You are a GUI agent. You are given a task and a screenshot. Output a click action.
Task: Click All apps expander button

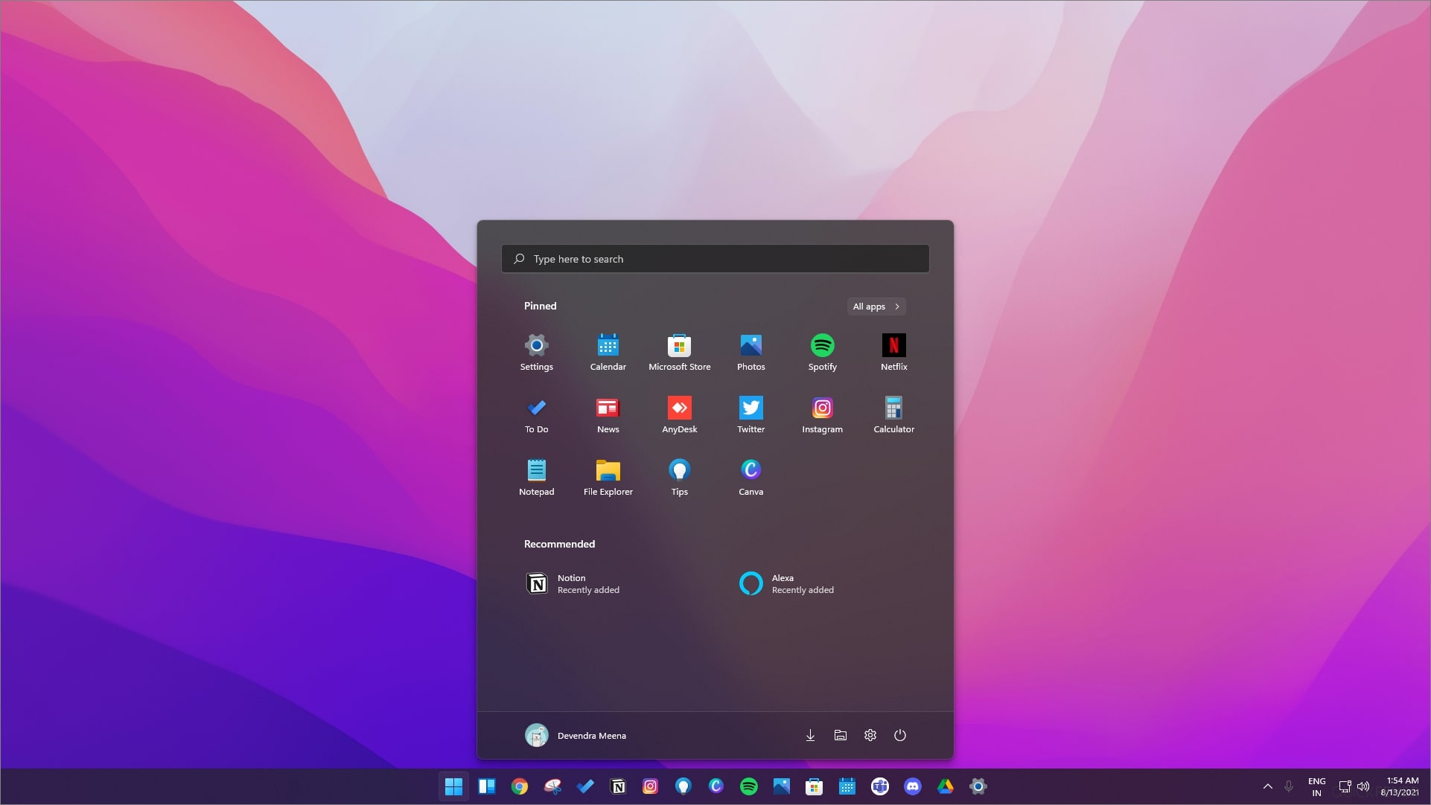point(876,305)
